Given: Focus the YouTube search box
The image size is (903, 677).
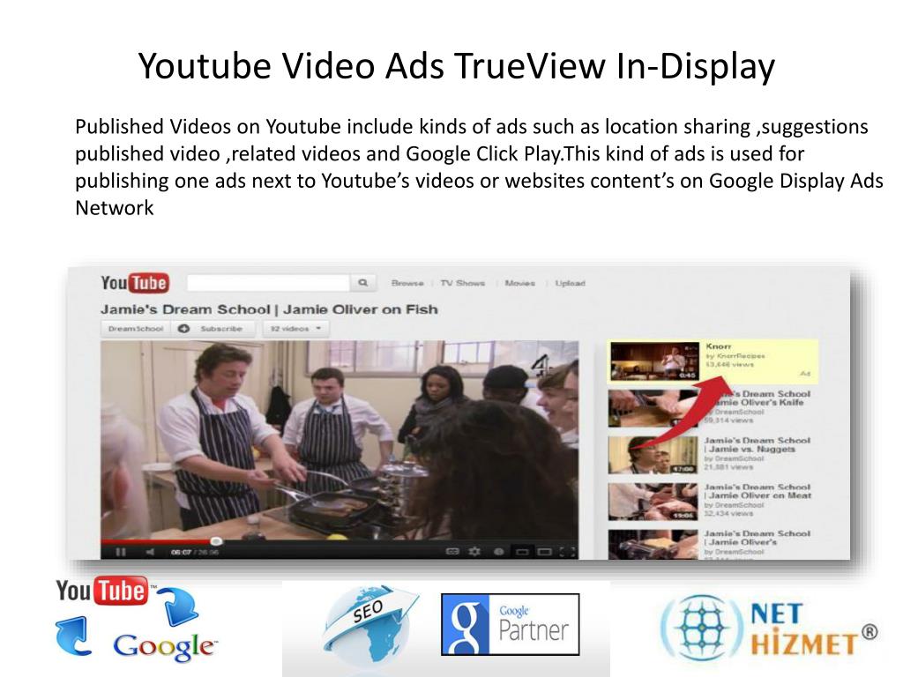Looking at the screenshot, I should [x=268, y=283].
